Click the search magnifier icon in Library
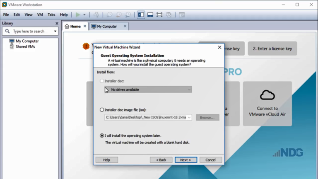 pos(7,31)
